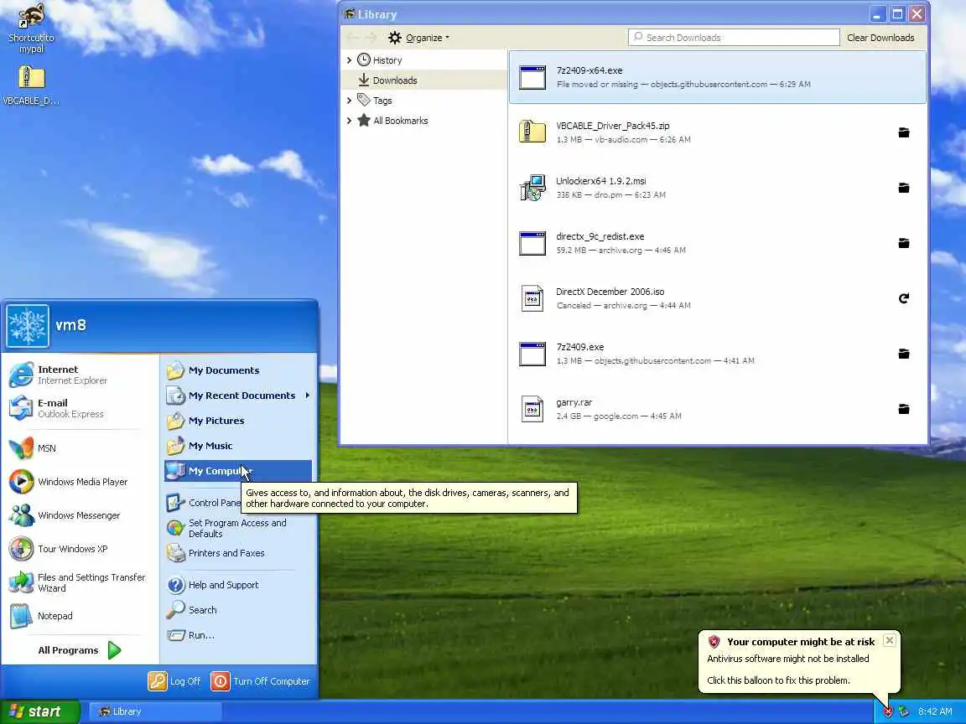The width and height of the screenshot is (966, 724).
Task: Open Search from Start menu
Action: (x=238, y=610)
